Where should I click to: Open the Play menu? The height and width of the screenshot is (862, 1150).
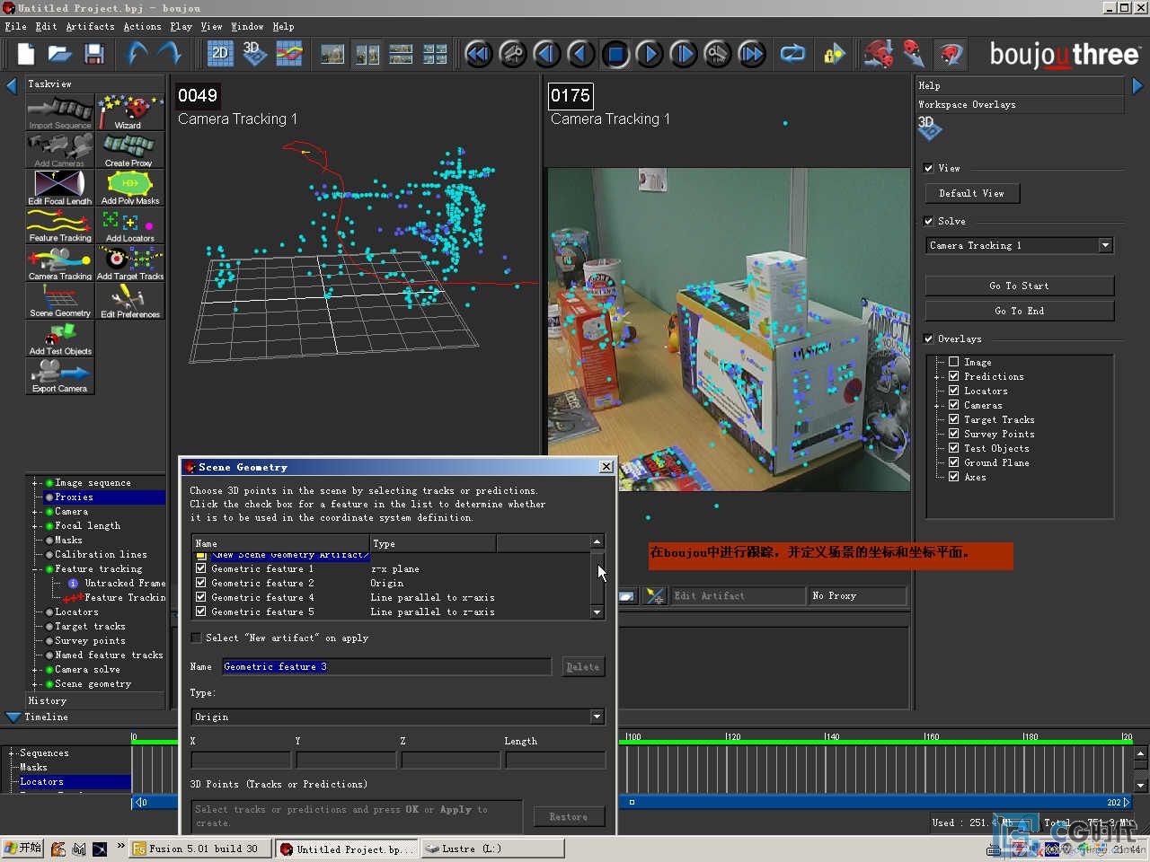[x=181, y=27]
